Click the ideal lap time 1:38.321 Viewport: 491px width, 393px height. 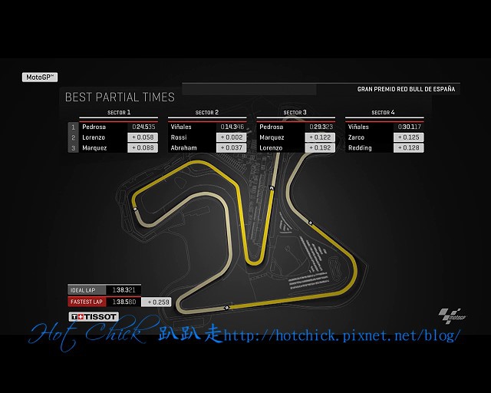click(124, 290)
